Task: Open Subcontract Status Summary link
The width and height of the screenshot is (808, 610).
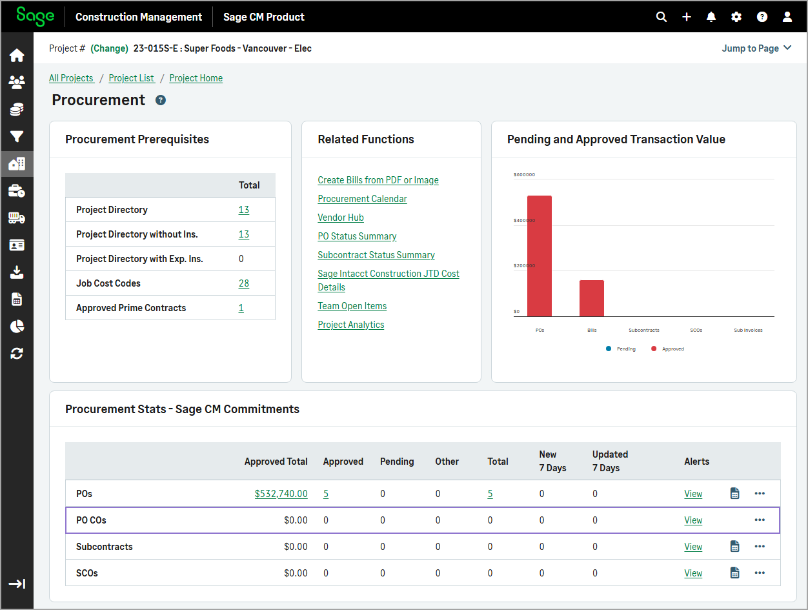Action: tap(376, 255)
